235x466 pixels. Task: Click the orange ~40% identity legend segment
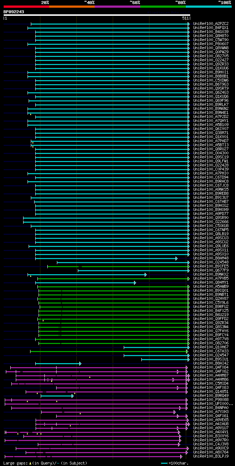point(72,7)
